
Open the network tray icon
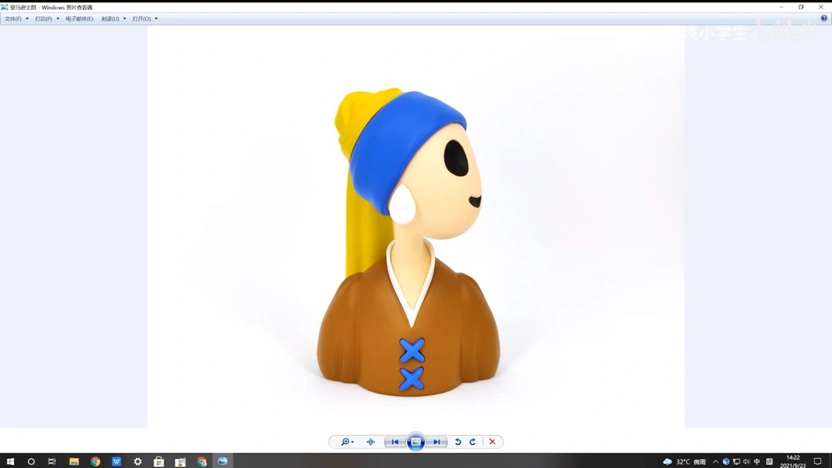[x=736, y=461]
